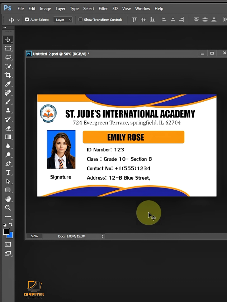Click align right edges icon

(181, 19)
